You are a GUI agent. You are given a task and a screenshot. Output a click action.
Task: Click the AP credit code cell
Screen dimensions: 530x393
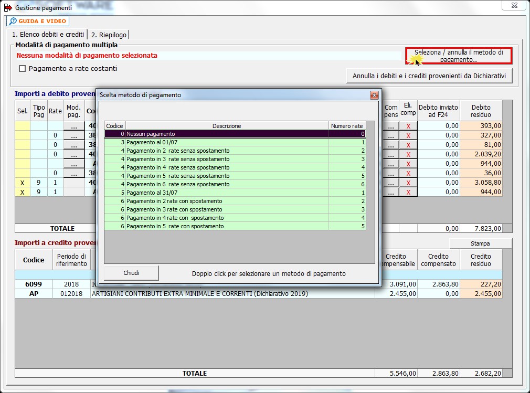(34, 294)
